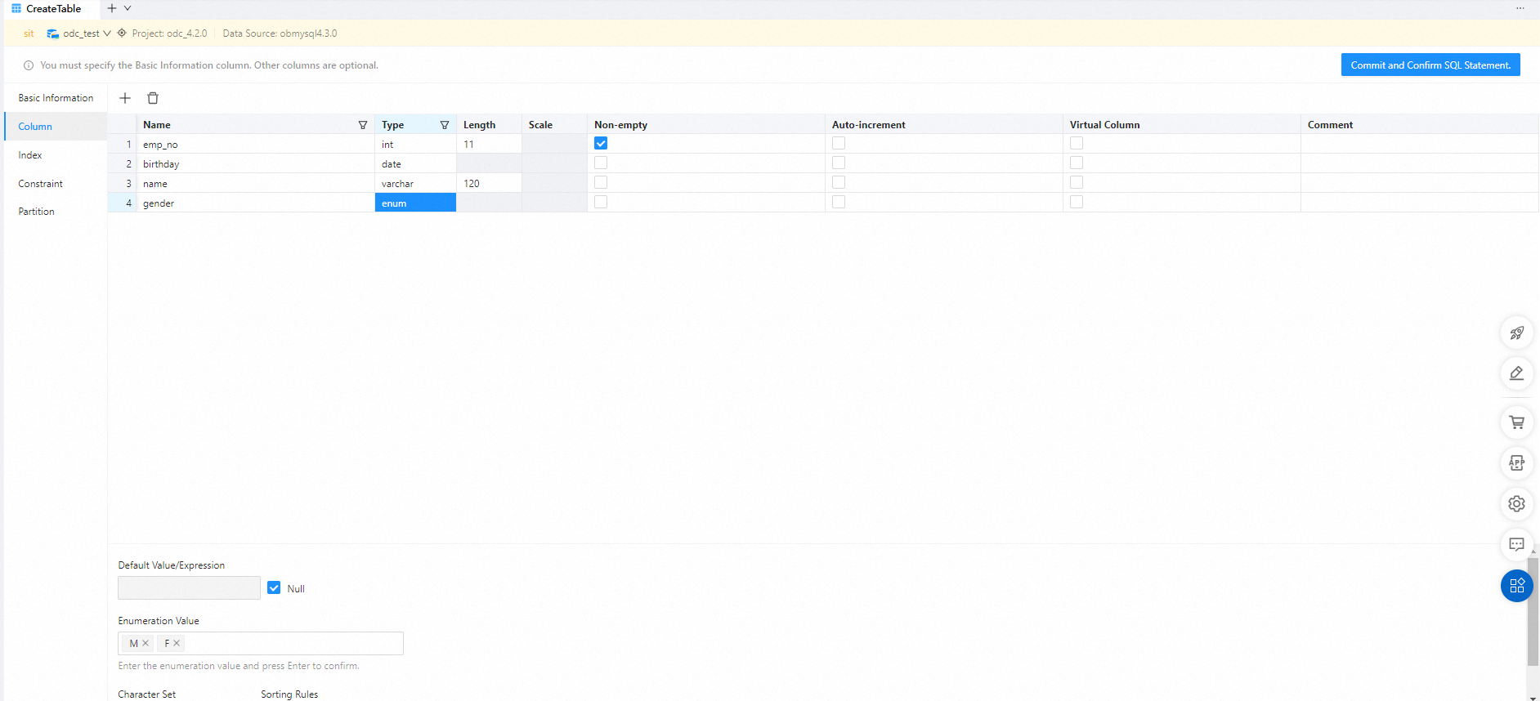Image resolution: width=1540 pixels, height=701 pixels.
Task: Select the name column's name cell
Action: coord(255,183)
